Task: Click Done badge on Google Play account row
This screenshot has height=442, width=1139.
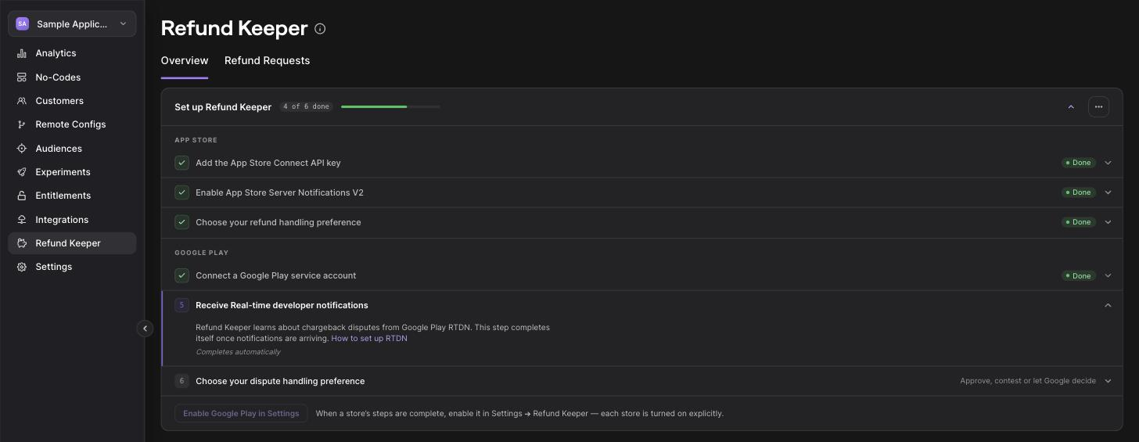Action: point(1078,275)
